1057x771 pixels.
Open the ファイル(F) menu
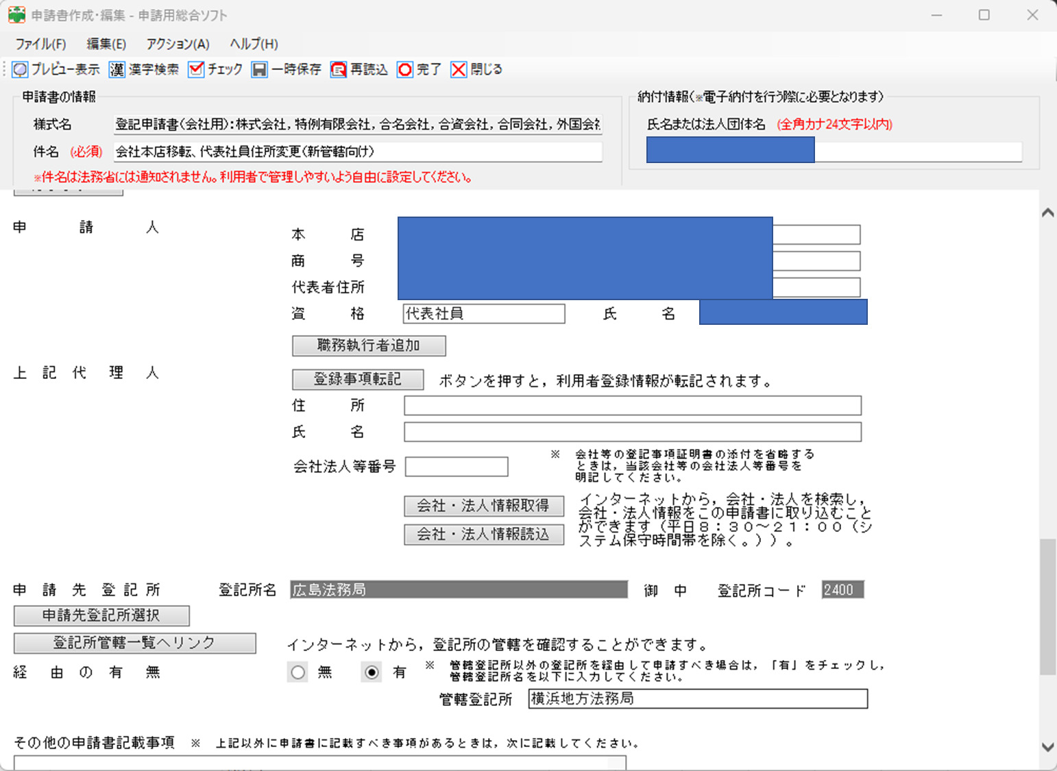(x=40, y=44)
